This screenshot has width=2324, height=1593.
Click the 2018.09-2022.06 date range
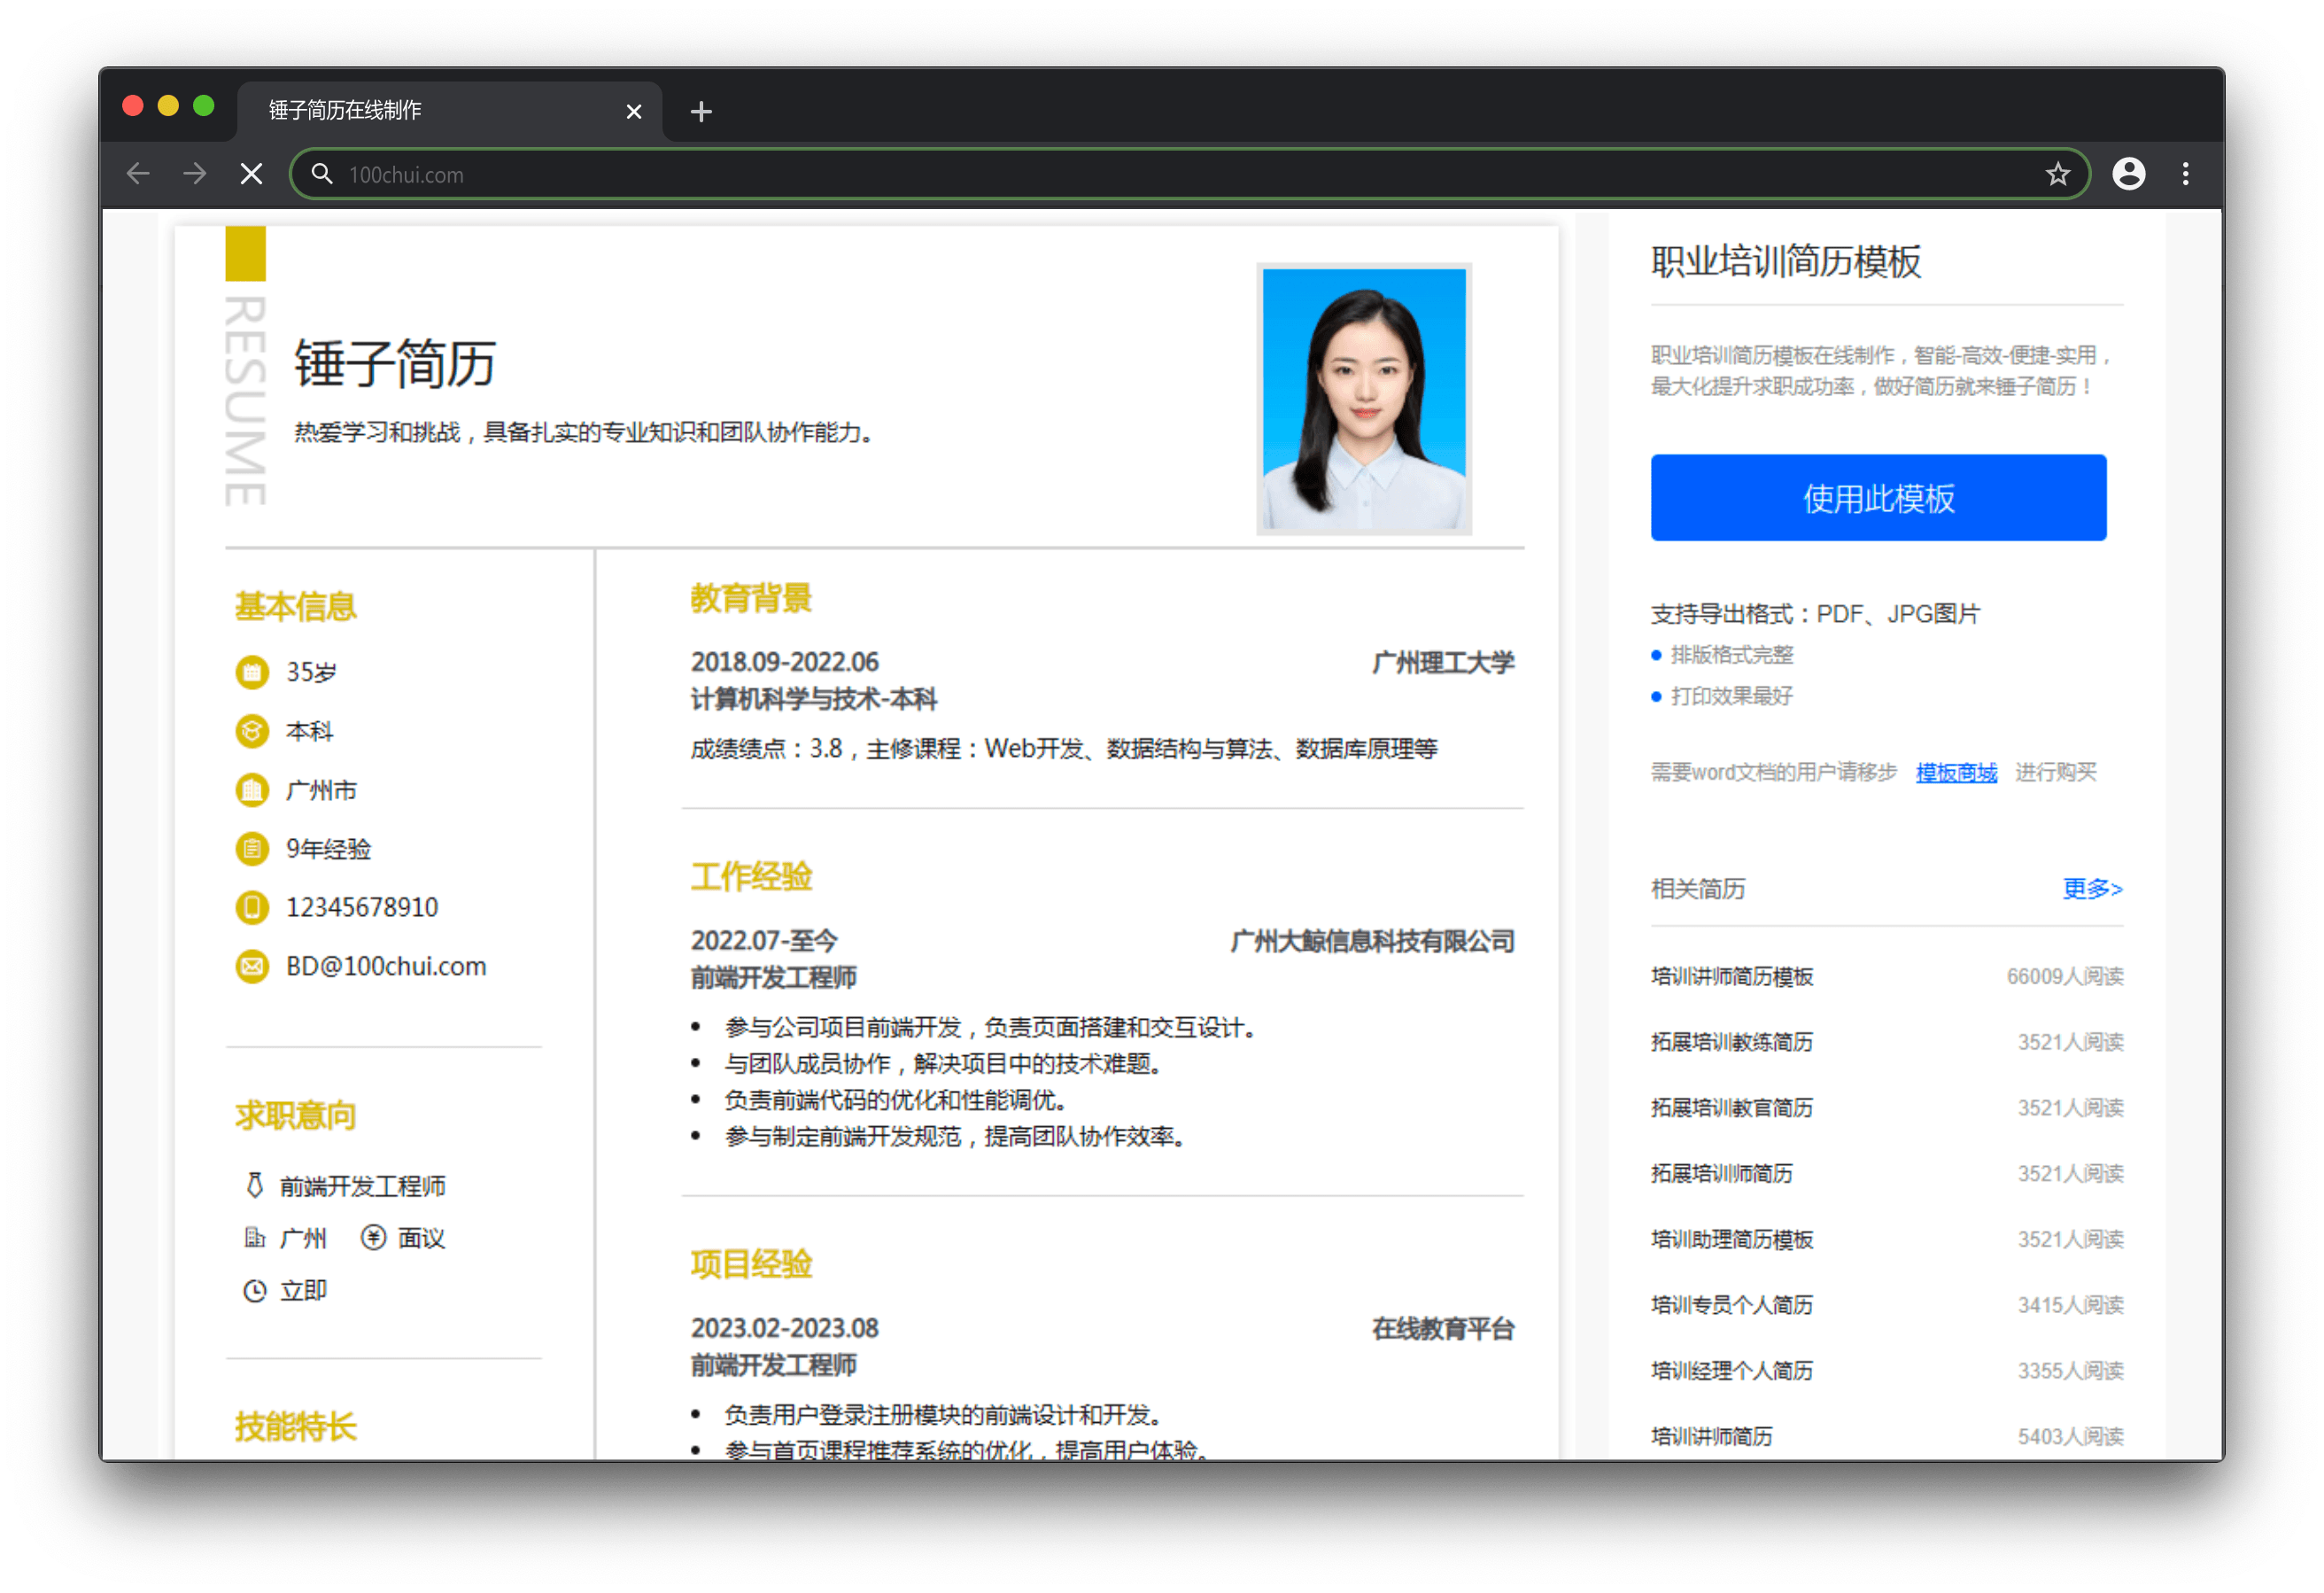click(785, 663)
